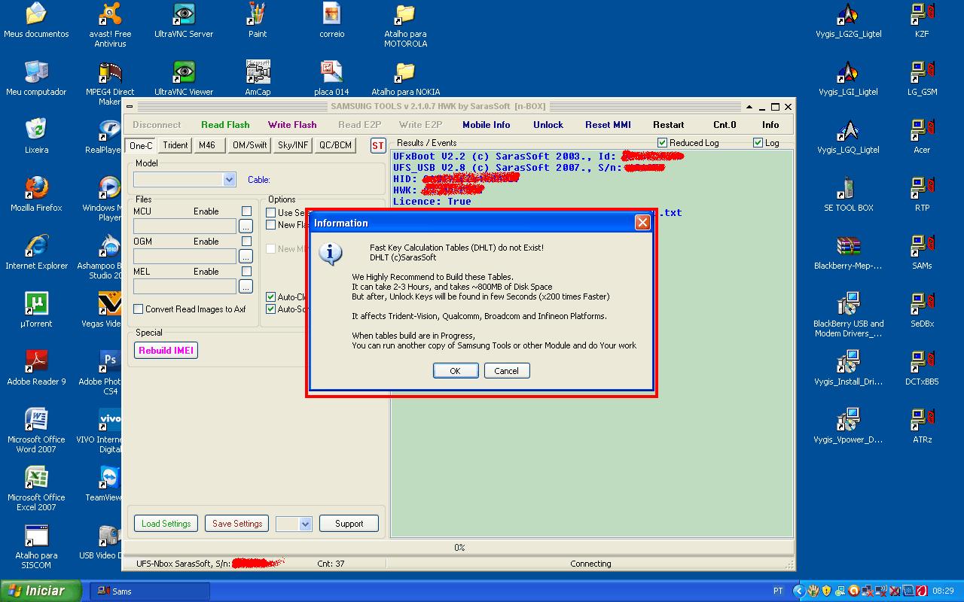Click the MCU file path field
Viewport: 964px width, 602px height.
click(185, 226)
